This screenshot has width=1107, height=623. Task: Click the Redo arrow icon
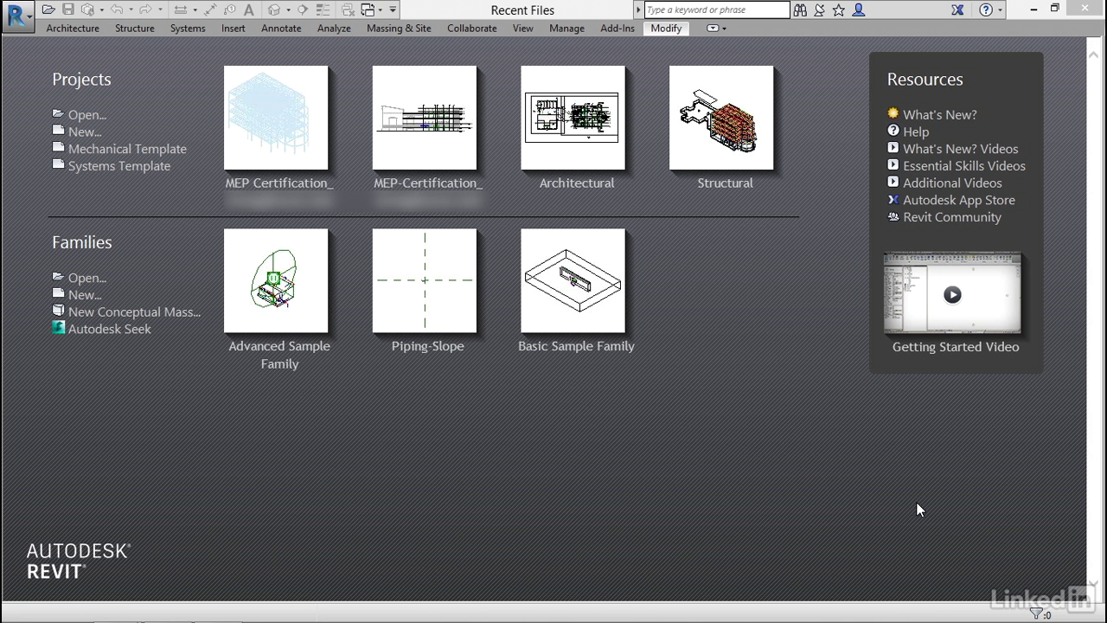tap(146, 10)
